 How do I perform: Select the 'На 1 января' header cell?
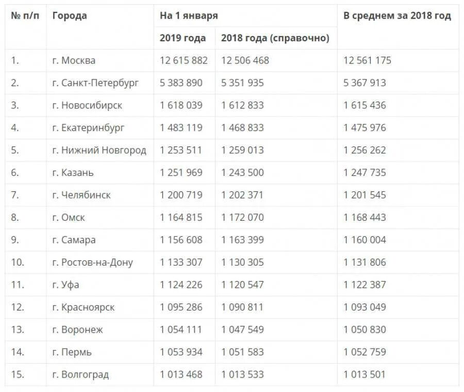point(189,15)
